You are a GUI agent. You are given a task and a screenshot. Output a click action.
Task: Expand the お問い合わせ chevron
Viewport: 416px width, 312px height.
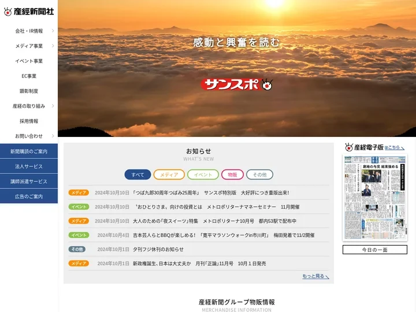click(53, 136)
